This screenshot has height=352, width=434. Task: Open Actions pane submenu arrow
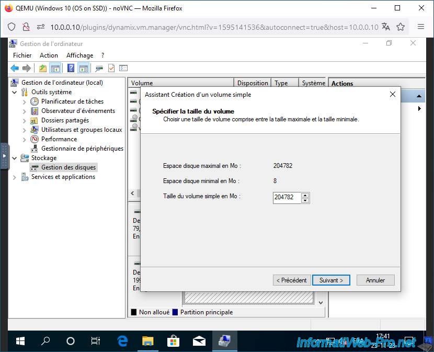[419, 109]
